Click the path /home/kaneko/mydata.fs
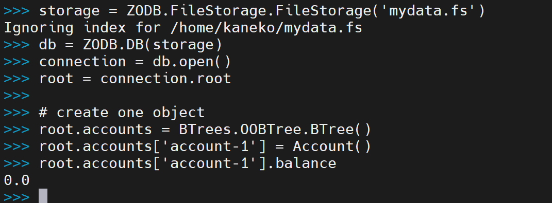 click(x=266, y=28)
